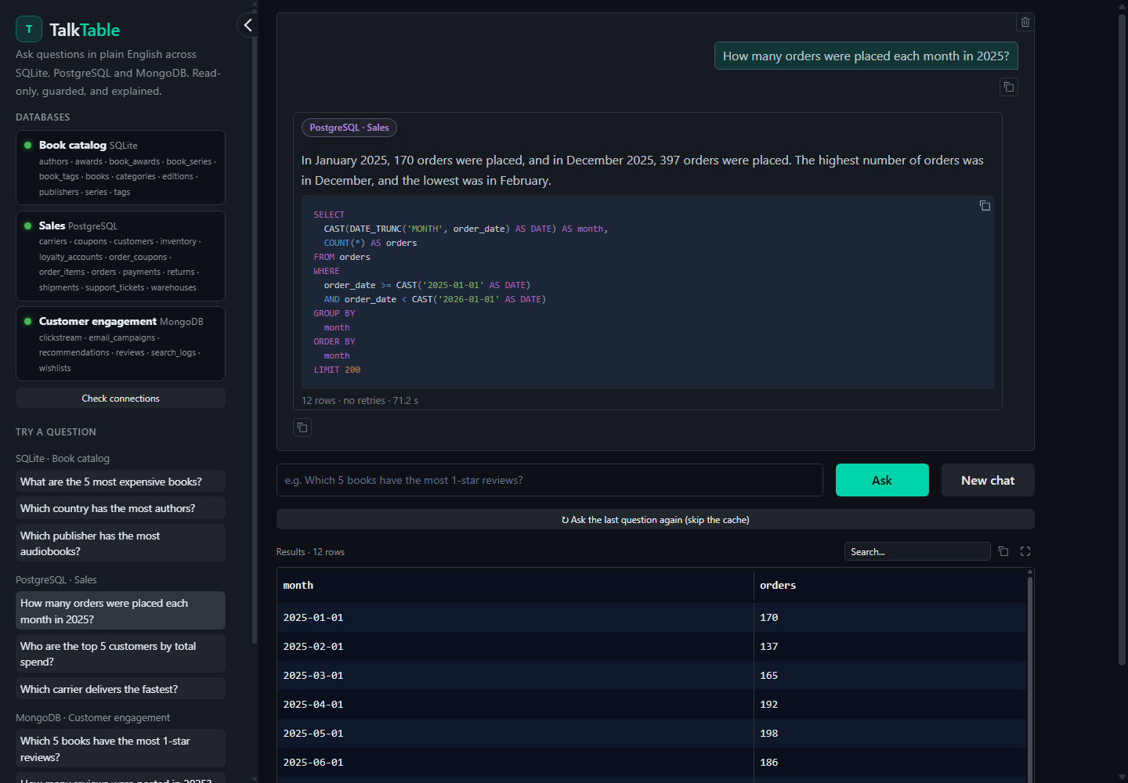Sort by the orders column header
The width and height of the screenshot is (1128, 783).
point(890,585)
